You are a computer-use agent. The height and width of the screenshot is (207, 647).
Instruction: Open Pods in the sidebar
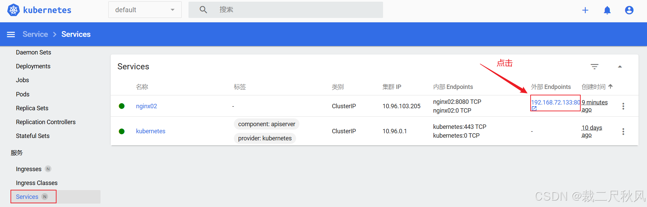(23, 94)
